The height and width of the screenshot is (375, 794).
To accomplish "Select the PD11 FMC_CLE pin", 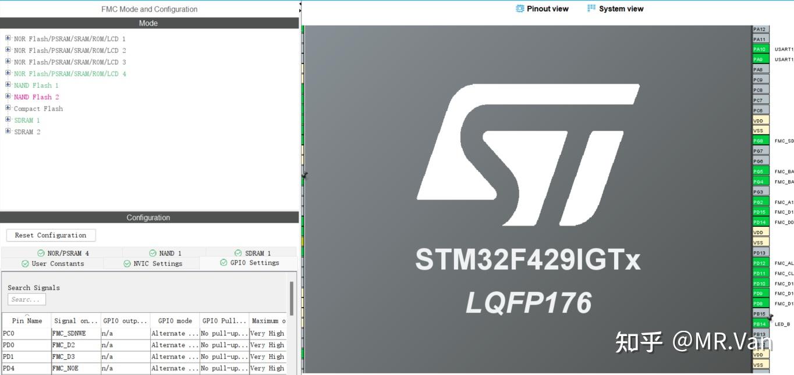I will click(x=758, y=273).
